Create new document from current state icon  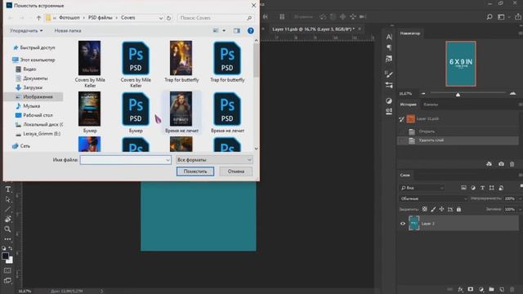[x=489, y=163]
